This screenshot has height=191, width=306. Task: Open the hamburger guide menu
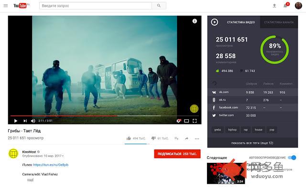[6, 6]
